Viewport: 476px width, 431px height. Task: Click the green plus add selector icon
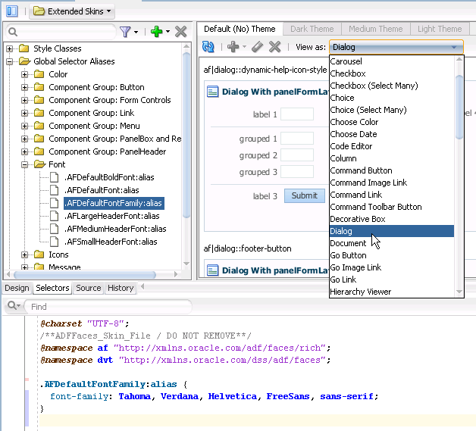(156, 32)
